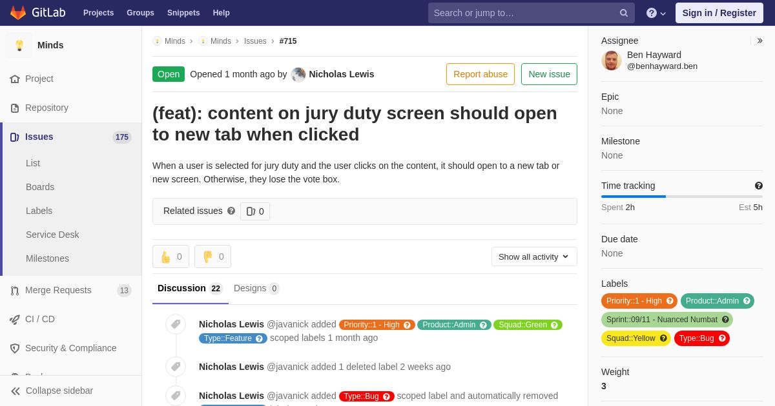
Task: Click Security & Compliance shield icon
Action: click(x=15, y=348)
